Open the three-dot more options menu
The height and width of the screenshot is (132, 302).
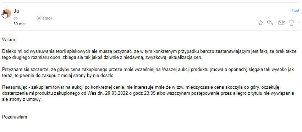(299, 22)
